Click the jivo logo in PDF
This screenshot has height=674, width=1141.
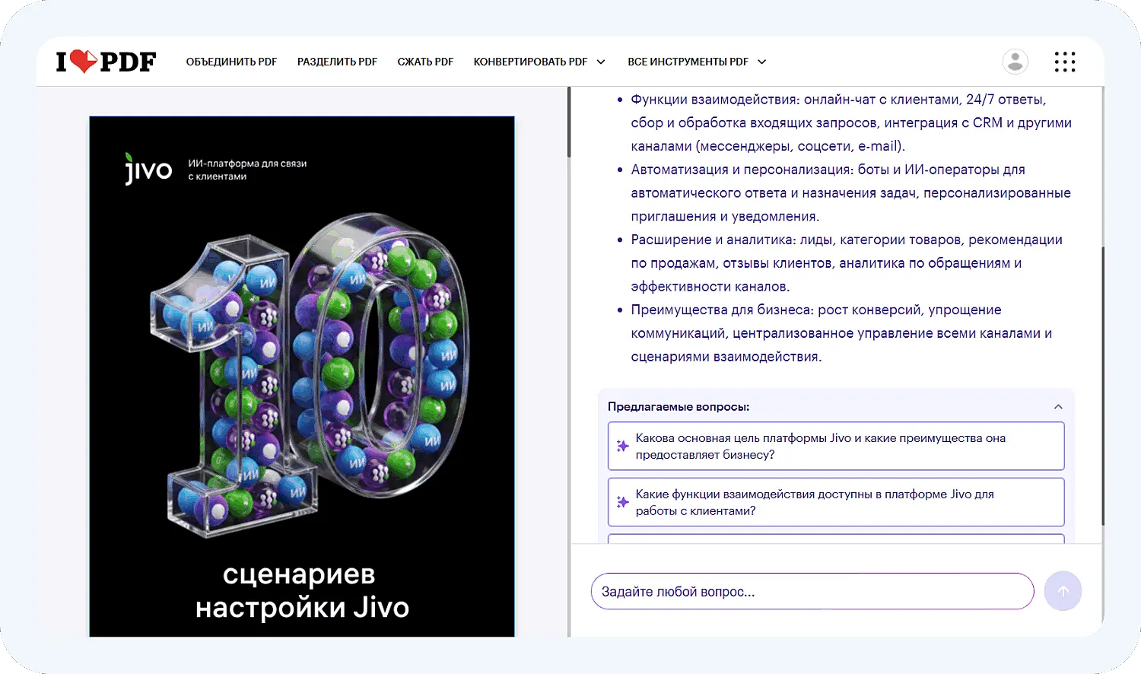pyautogui.click(x=148, y=168)
